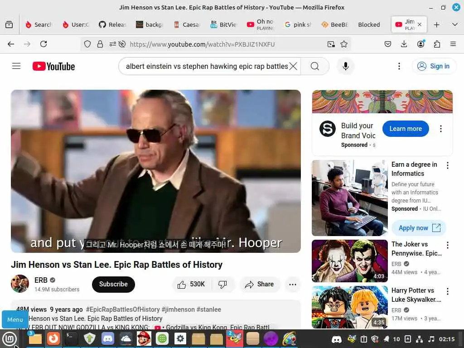Screen dimensions: 464x348
Task: Switch to the BitView tab
Action: coord(223,24)
